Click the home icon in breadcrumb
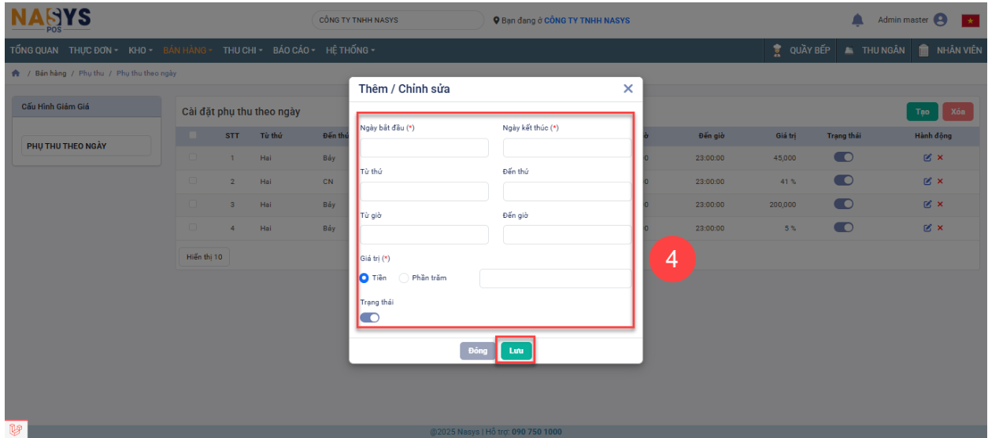 [x=15, y=73]
